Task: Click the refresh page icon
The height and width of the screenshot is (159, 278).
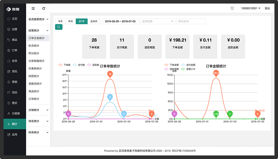Action: pos(44,8)
